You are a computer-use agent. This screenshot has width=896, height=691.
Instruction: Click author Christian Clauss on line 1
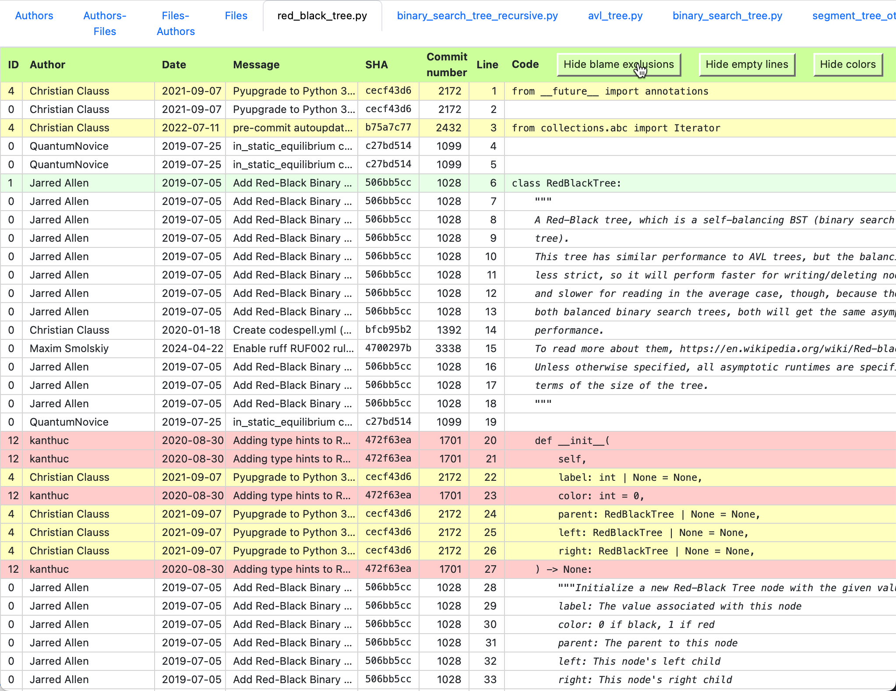click(69, 91)
